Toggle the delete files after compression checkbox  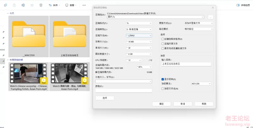coord(163,48)
